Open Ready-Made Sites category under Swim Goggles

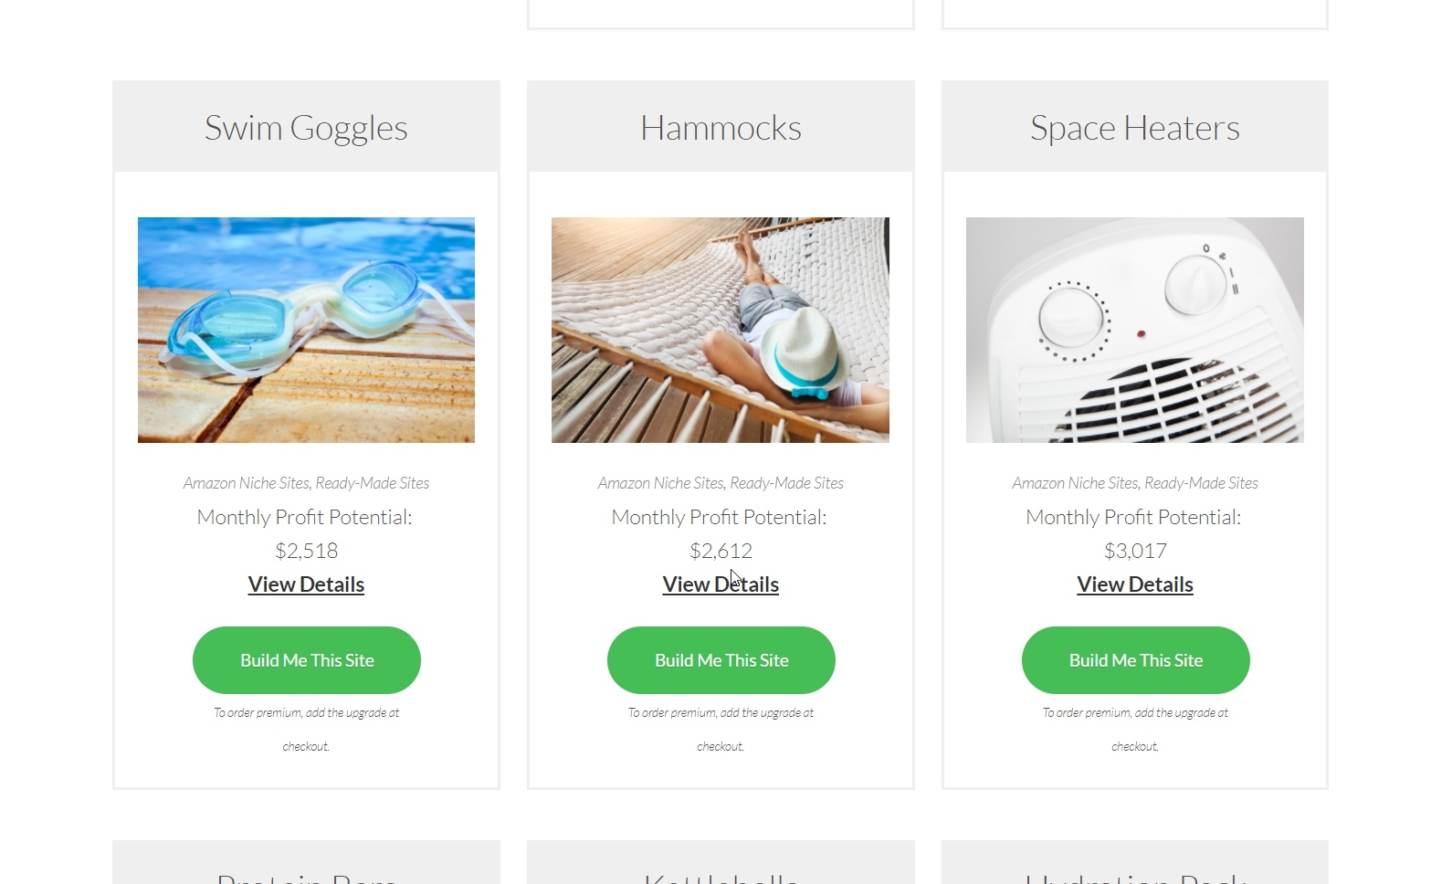point(373,483)
